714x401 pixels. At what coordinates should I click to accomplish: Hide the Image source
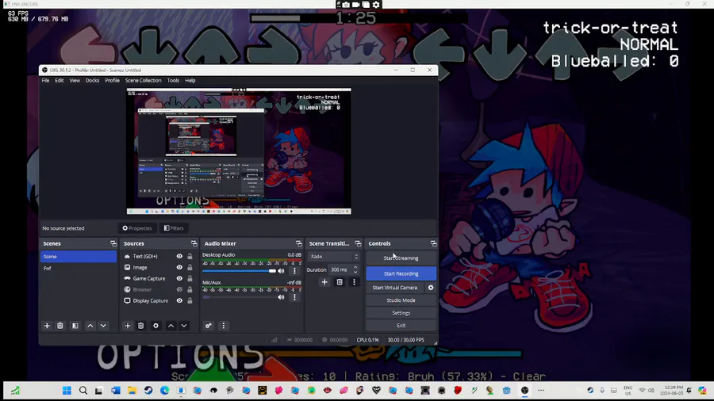tap(179, 267)
